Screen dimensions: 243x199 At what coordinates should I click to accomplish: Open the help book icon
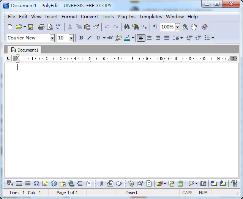(205, 27)
